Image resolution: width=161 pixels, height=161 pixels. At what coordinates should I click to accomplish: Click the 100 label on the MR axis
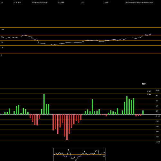pos(157,90)
